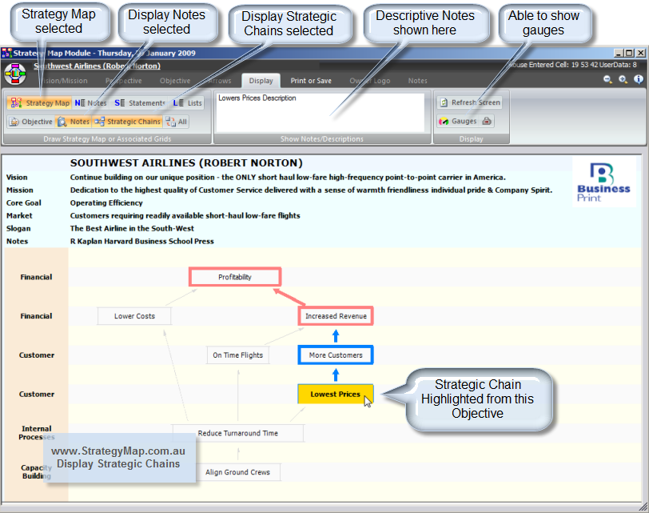The image size is (649, 513).
Task: Select the Lower Costs objective
Action: [x=134, y=316]
